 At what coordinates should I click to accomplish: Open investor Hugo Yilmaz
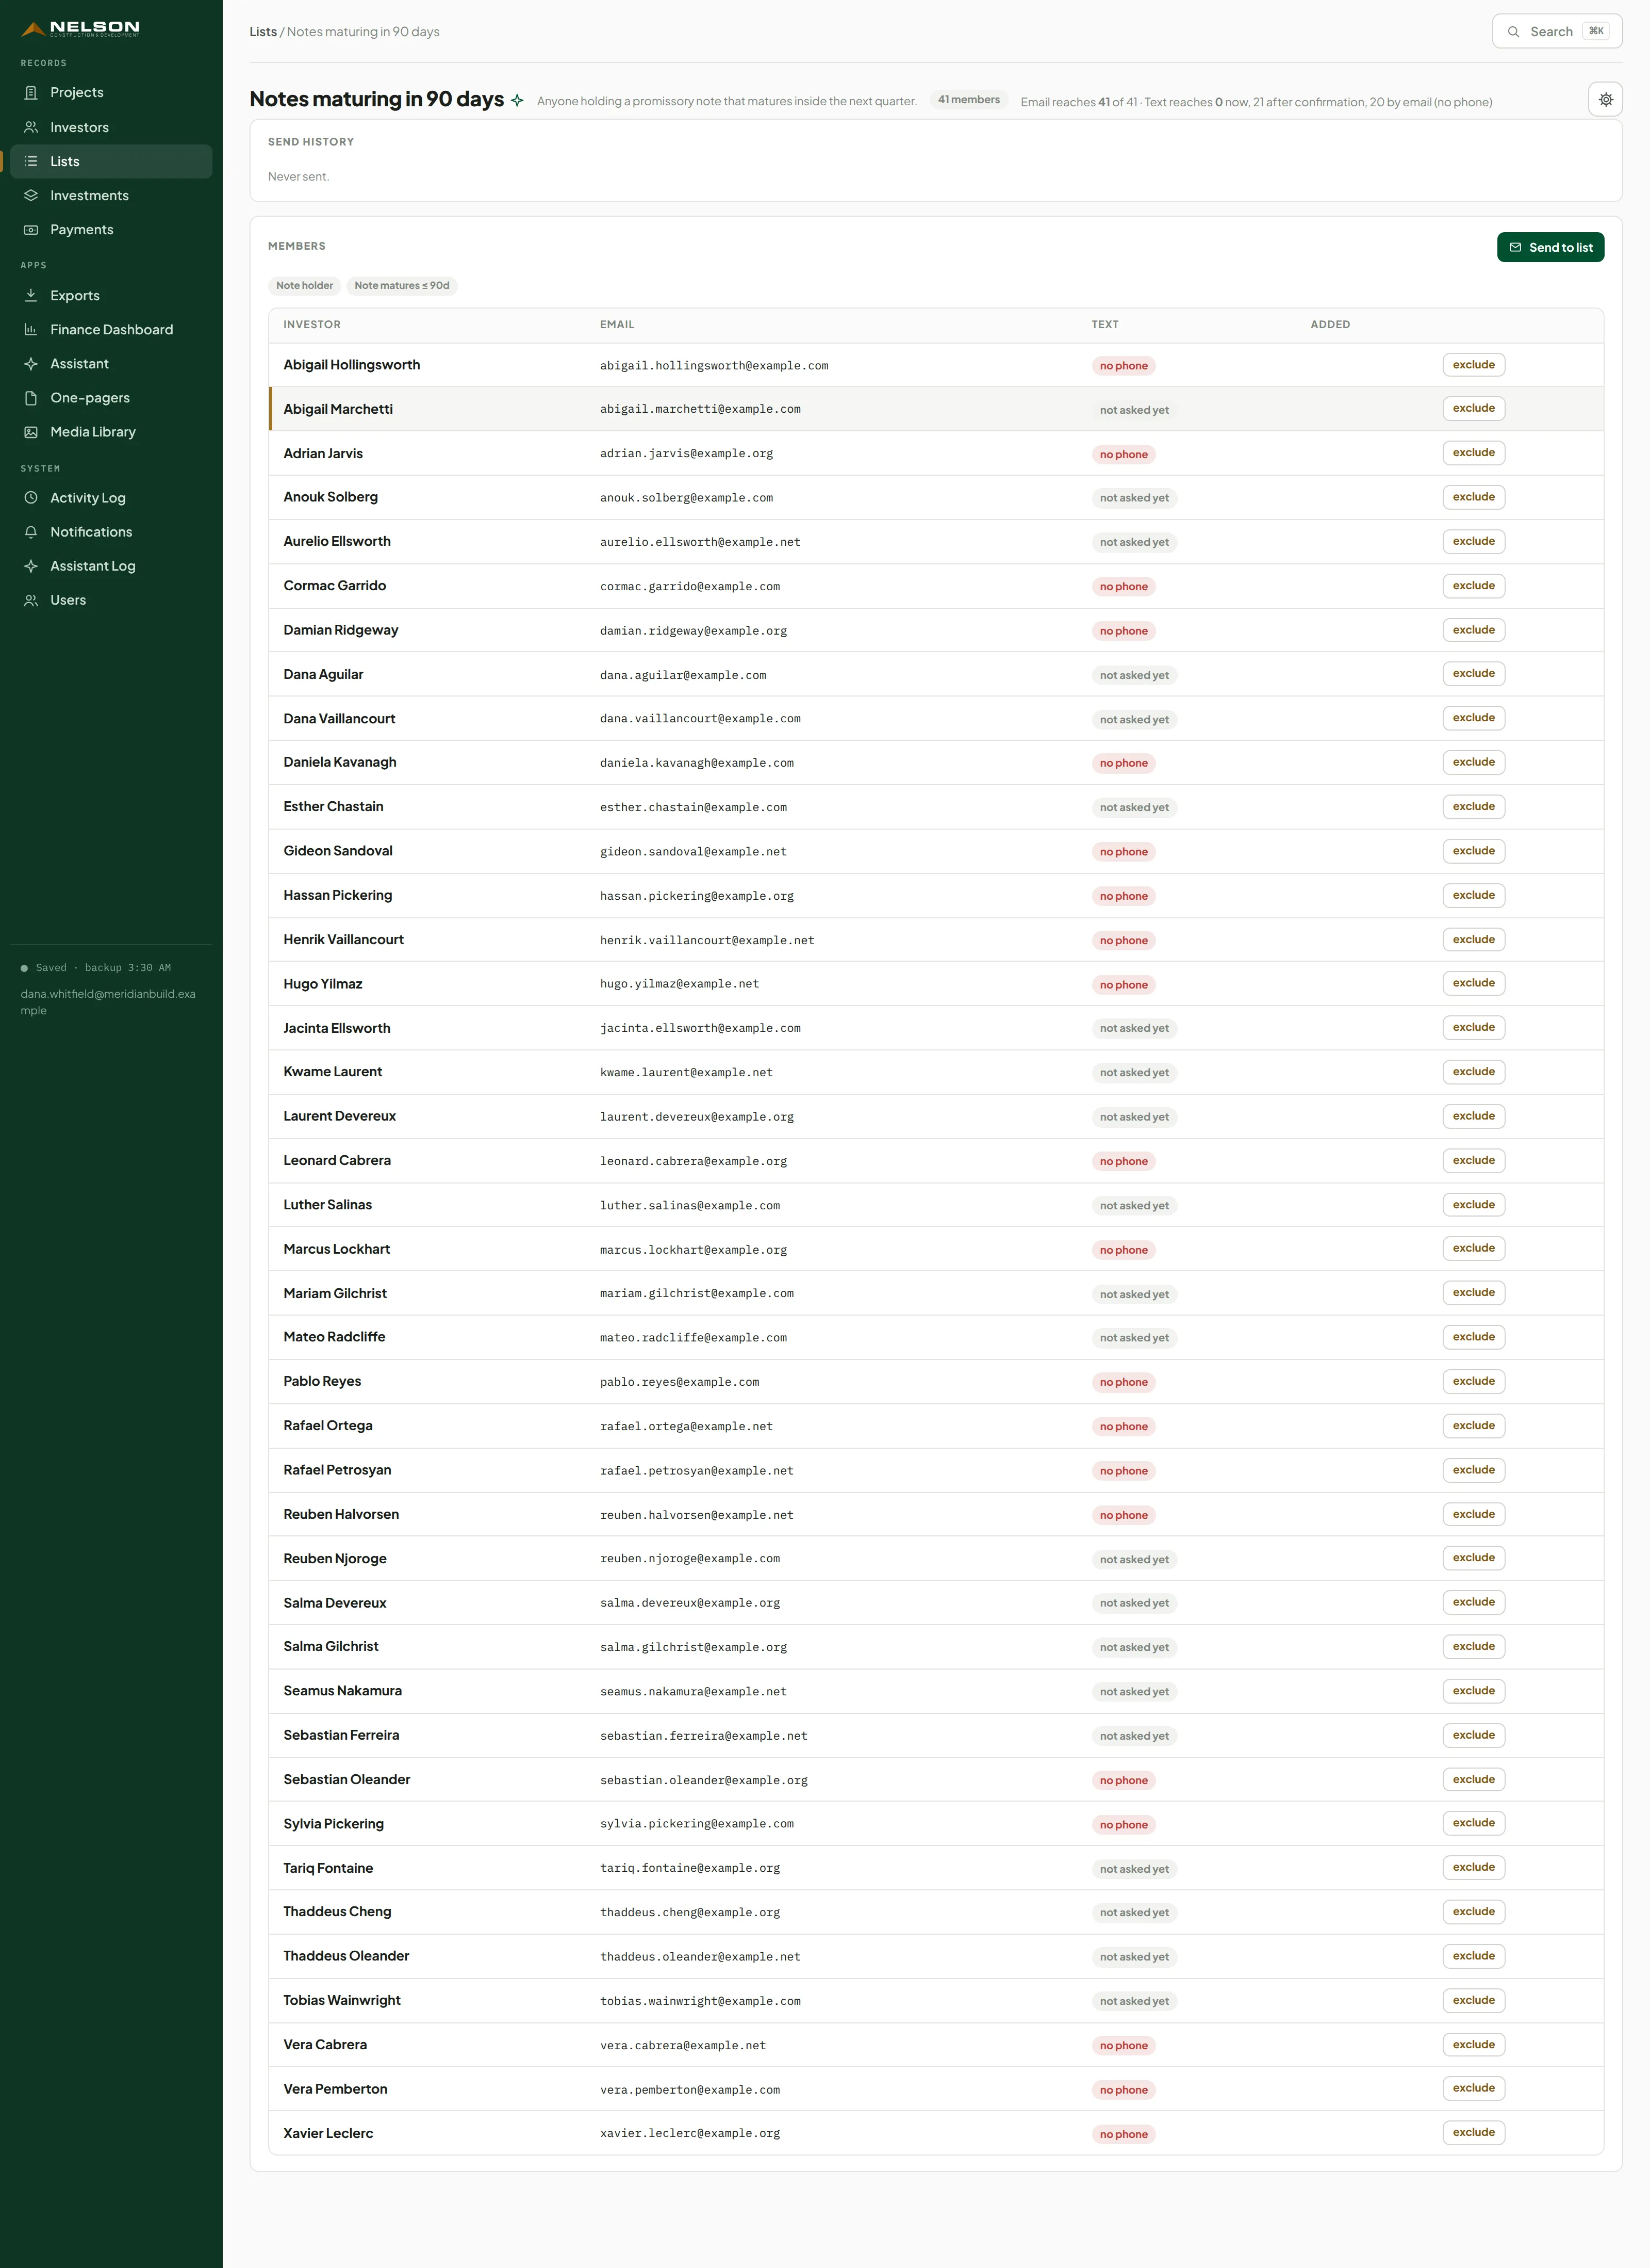click(x=323, y=984)
